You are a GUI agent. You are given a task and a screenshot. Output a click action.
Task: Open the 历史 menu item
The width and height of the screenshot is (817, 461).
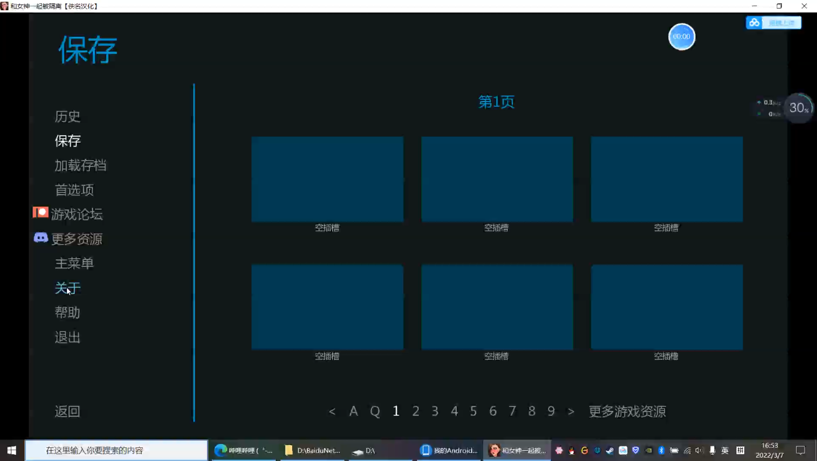click(68, 116)
